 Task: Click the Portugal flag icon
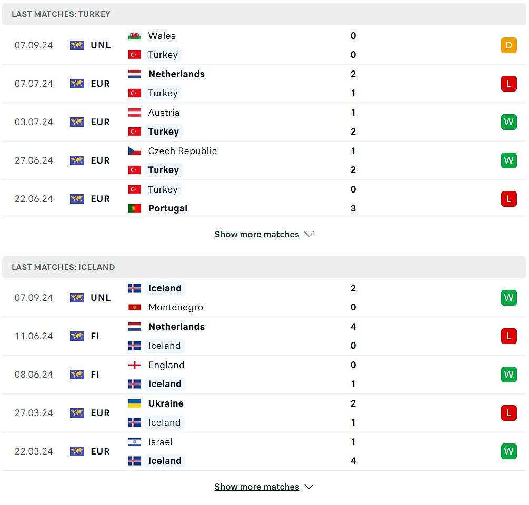tap(135, 208)
